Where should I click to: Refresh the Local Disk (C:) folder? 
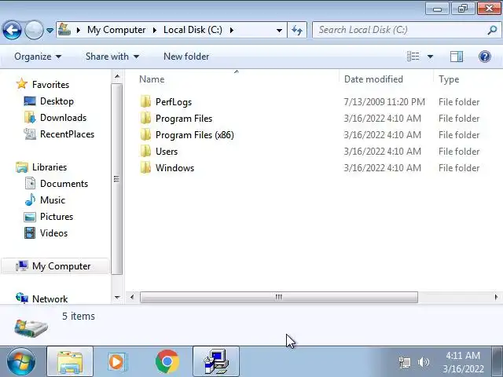tap(297, 30)
